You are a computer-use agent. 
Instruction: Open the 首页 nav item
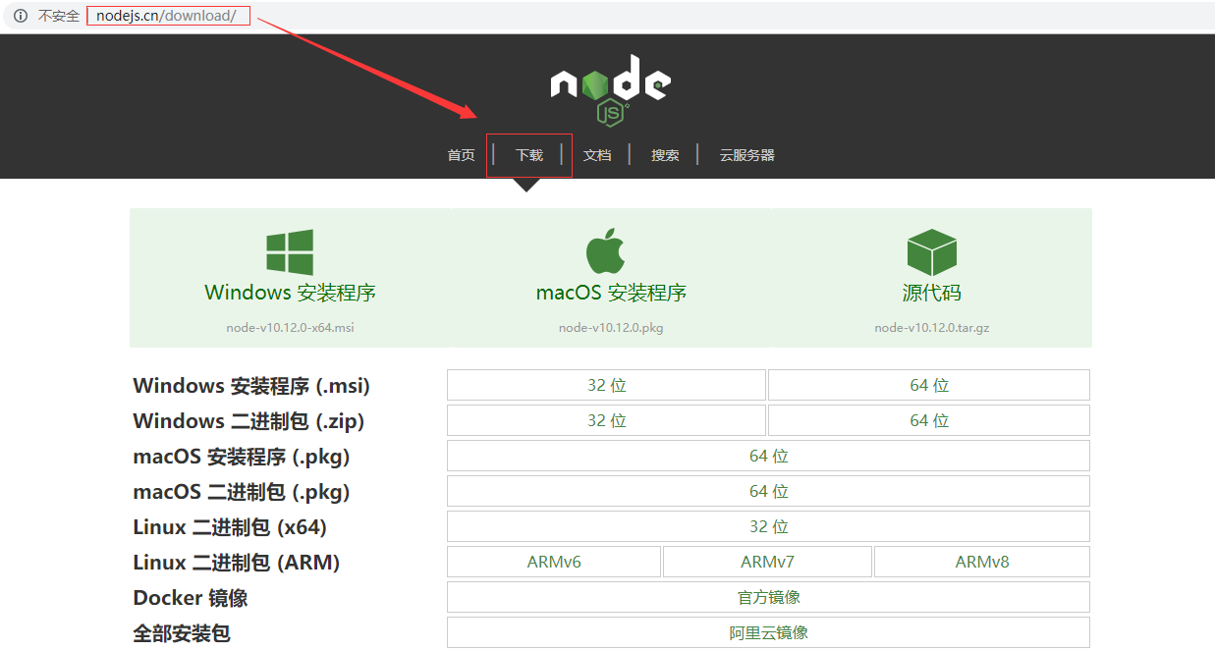[x=461, y=155]
